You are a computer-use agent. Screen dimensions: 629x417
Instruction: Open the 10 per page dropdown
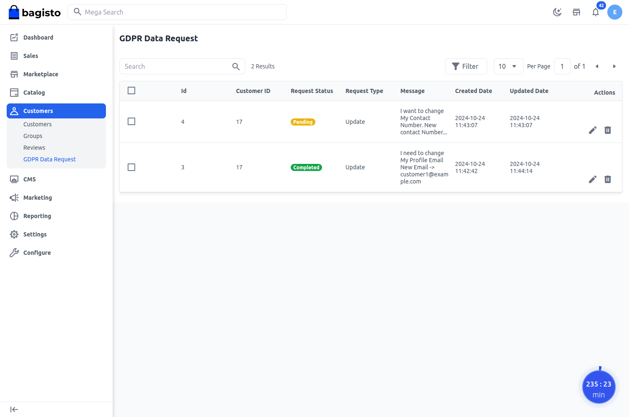pos(508,66)
